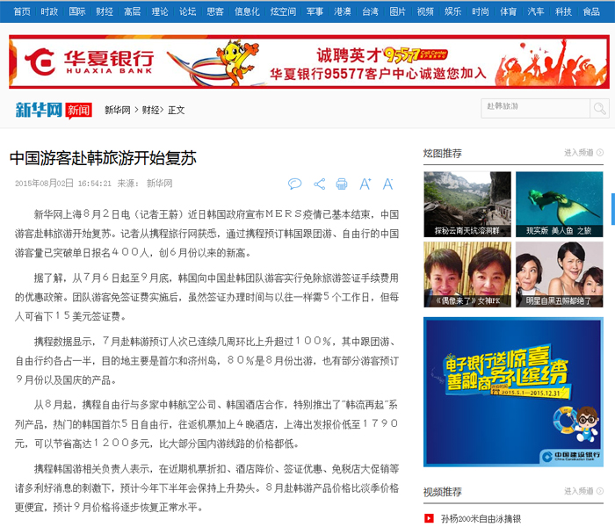Open 体育 in the top navigation
615x527 pixels.
coord(509,11)
